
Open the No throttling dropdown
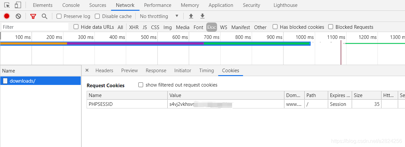click(x=159, y=16)
